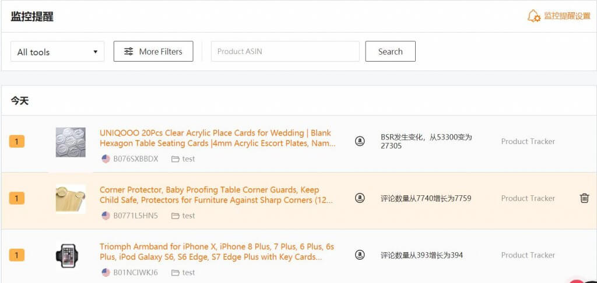597x283 pixels.
Task: Open the 监控提醒设置 bell settings icon
Action: tap(533, 16)
